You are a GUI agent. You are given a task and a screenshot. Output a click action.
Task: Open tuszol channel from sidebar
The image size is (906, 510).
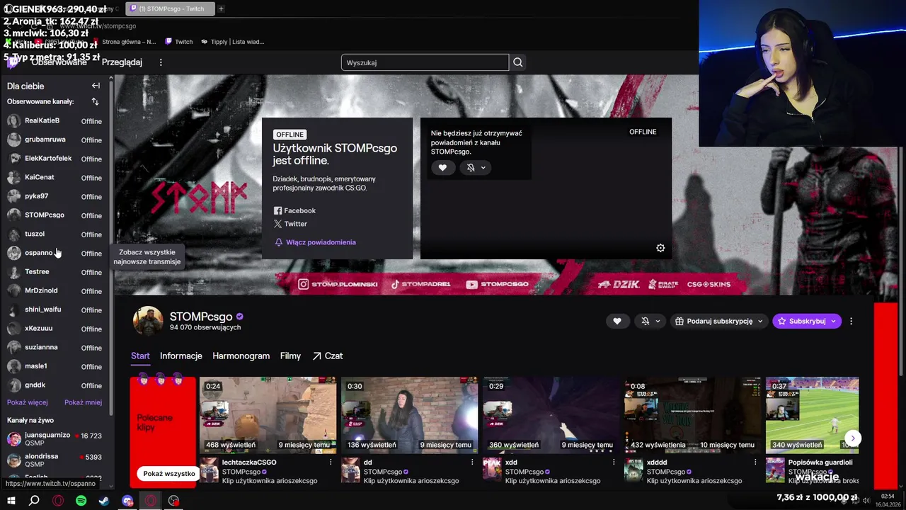(55, 234)
